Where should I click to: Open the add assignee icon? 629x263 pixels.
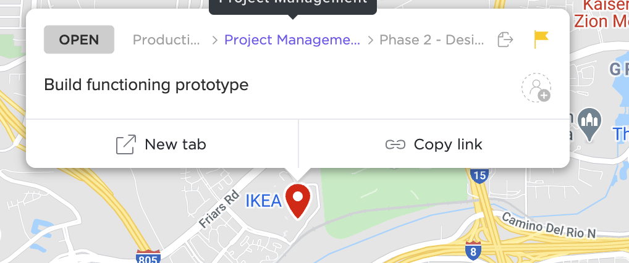pyautogui.click(x=536, y=88)
